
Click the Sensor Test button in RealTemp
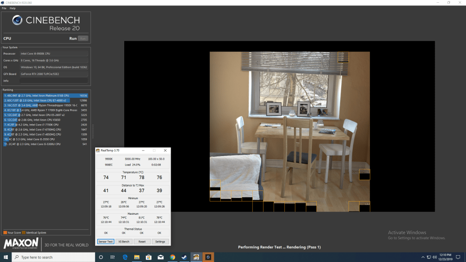tap(106, 242)
